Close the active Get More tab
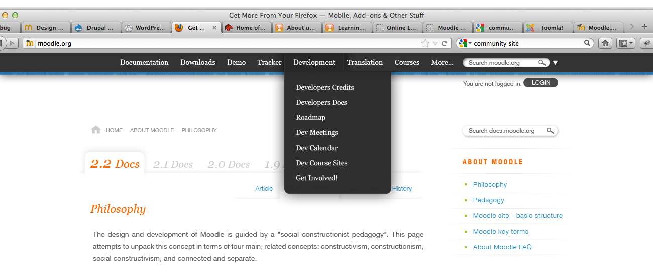Screen dimensions: 653x272 tap(214, 28)
